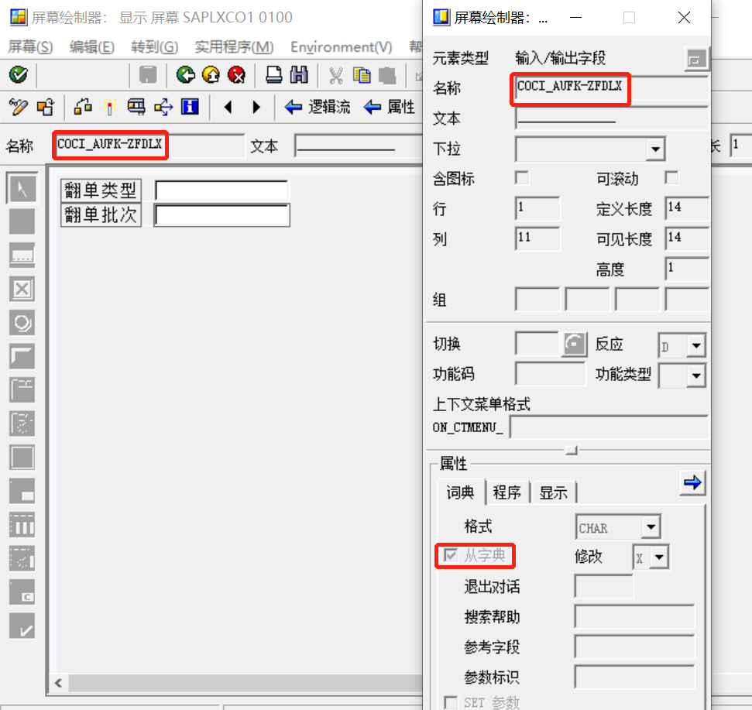
Task: Select the checkbox tool in left palette
Action: (22, 289)
